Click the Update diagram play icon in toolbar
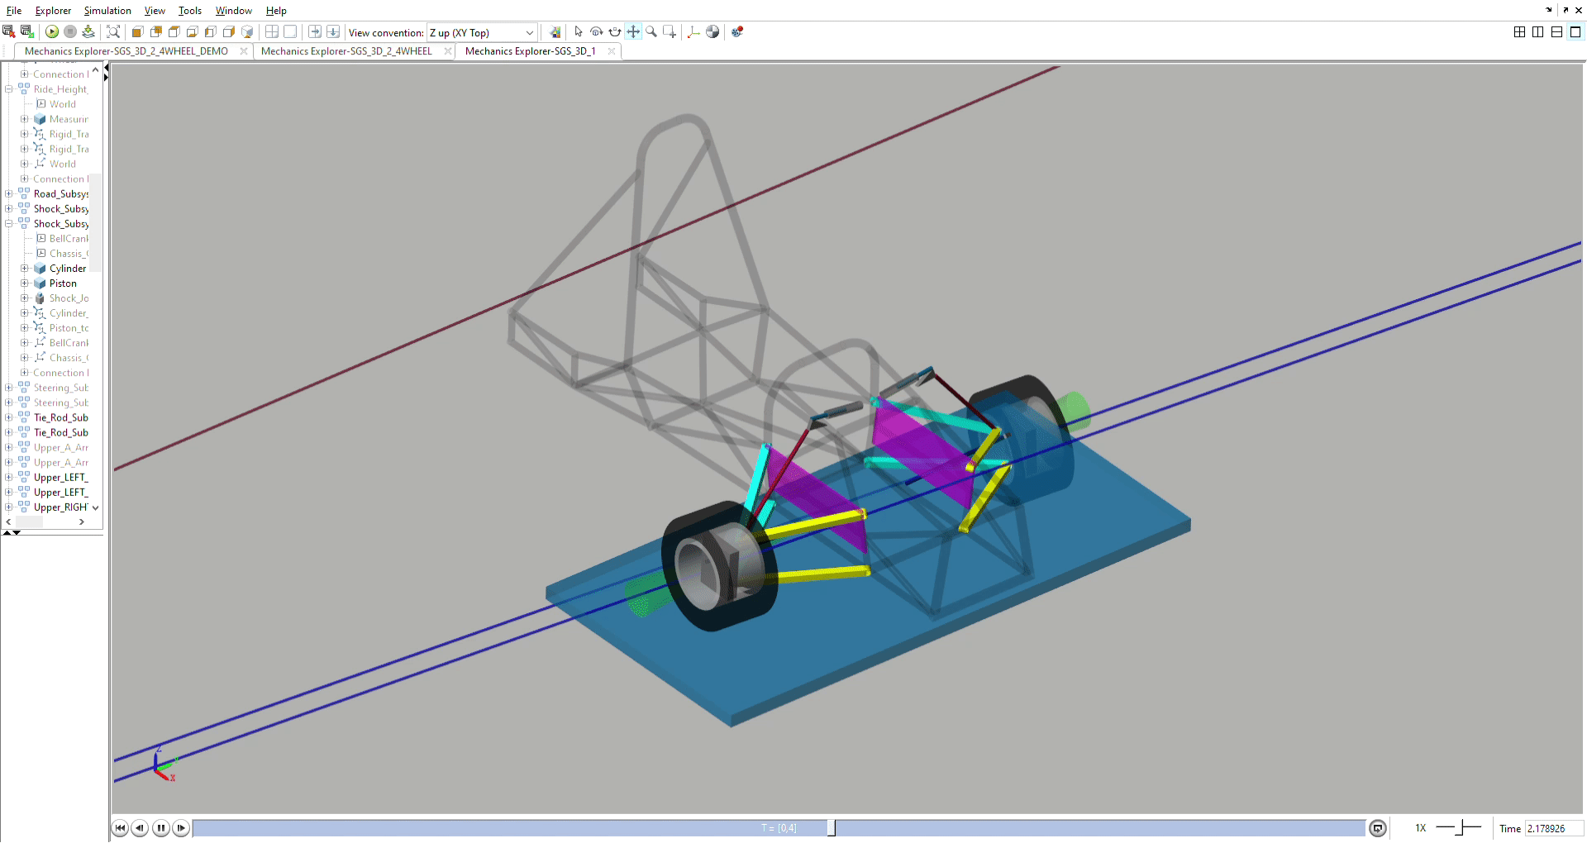Viewport: 1587px width, 843px height. [x=52, y=32]
